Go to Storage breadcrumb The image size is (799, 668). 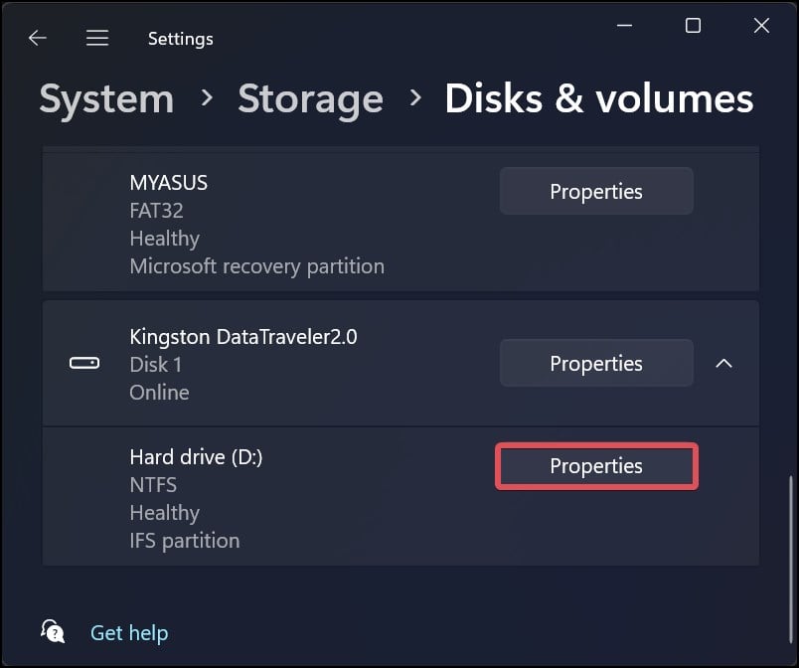coord(310,98)
